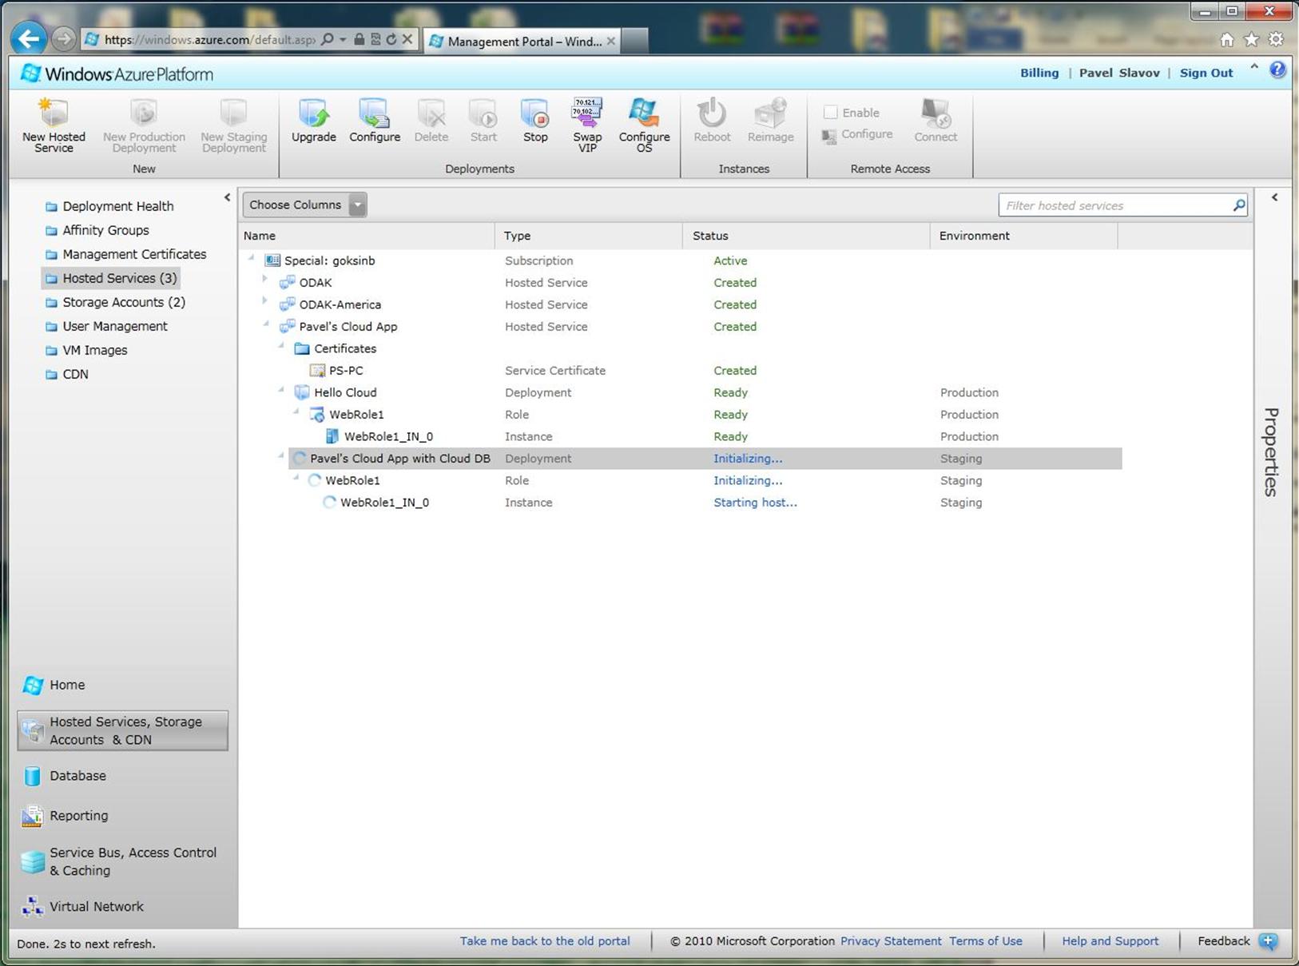
Task: Collapse the header with caret icon
Action: [1254, 68]
